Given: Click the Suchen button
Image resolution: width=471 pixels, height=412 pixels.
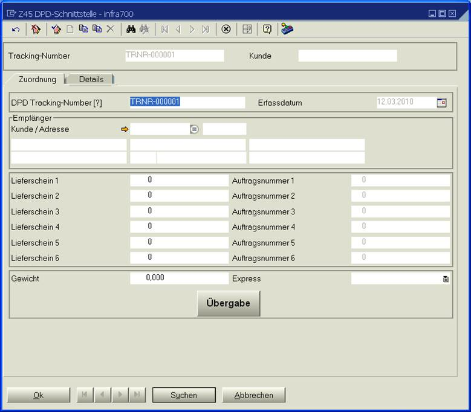Looking at the screenshot, I should [184, 395].
